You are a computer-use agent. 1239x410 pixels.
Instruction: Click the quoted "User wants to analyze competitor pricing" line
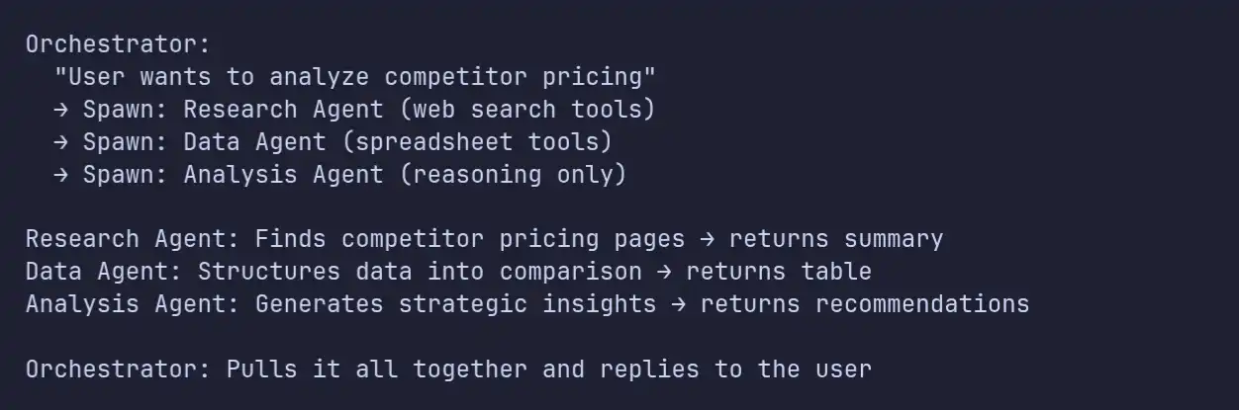click(x=355, y=77)
